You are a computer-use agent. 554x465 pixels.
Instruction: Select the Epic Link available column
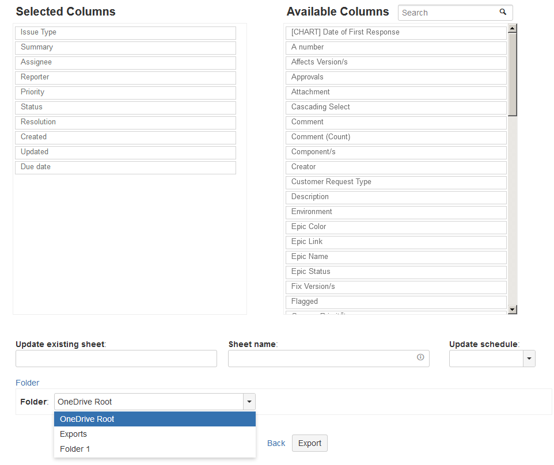point(396,242)
